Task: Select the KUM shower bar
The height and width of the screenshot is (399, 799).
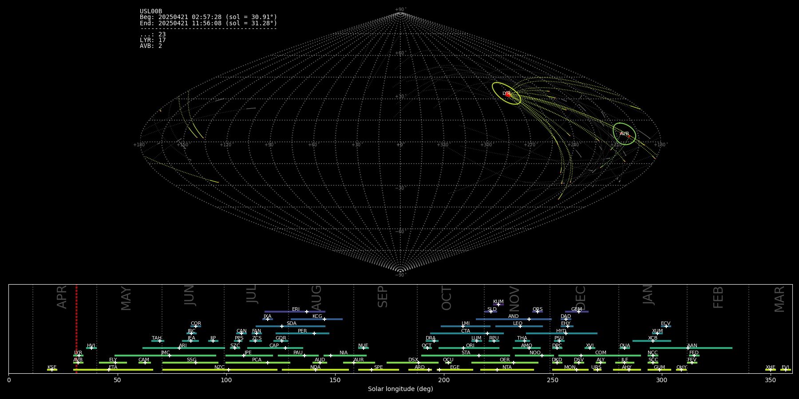Action: click(x=498, y=305)
